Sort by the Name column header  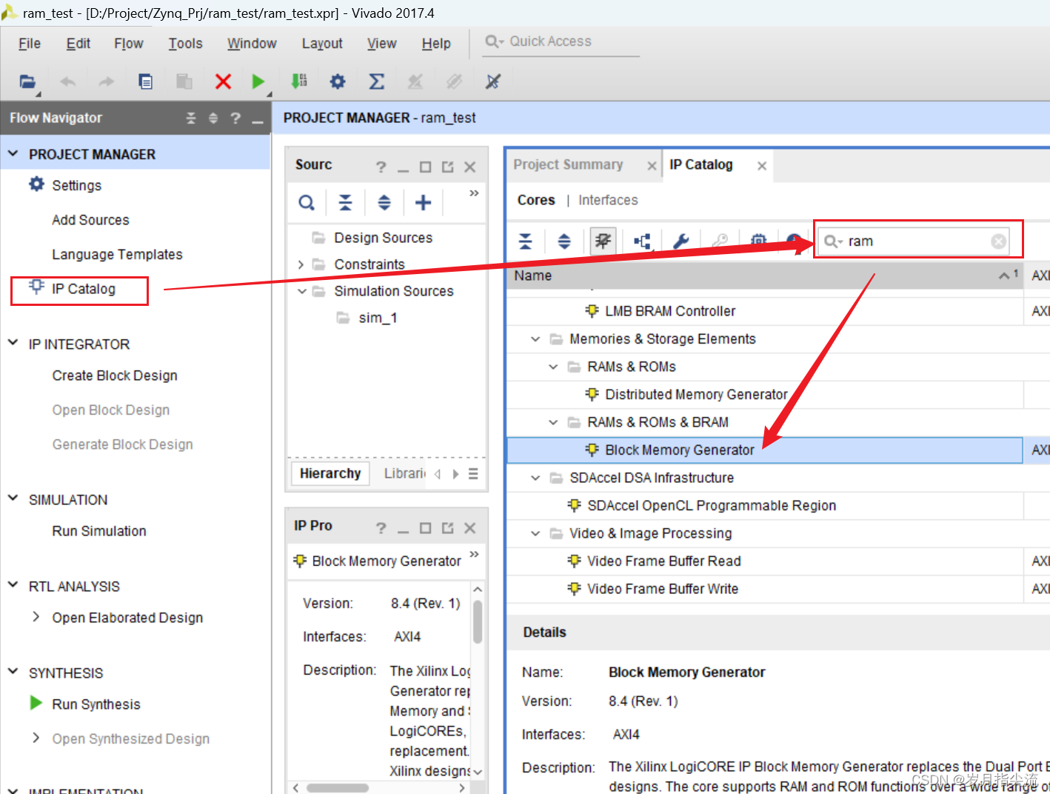click(x=765, y=276)
